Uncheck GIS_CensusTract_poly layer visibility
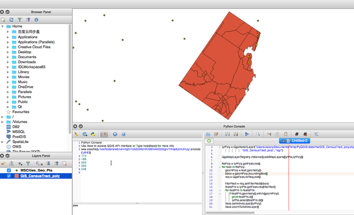Image resolution: width=354 pixels, height=215 pixels. (x=9, y=176)
